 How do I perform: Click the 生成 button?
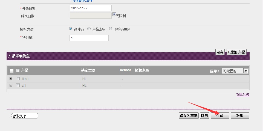pyautogui.click(x=220, y=116)
